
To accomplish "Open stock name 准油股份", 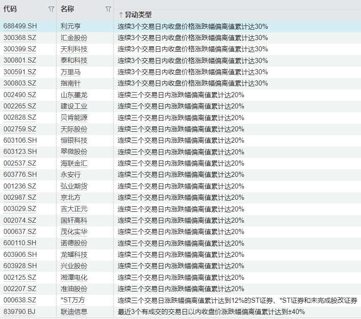I will click(74, 289).
